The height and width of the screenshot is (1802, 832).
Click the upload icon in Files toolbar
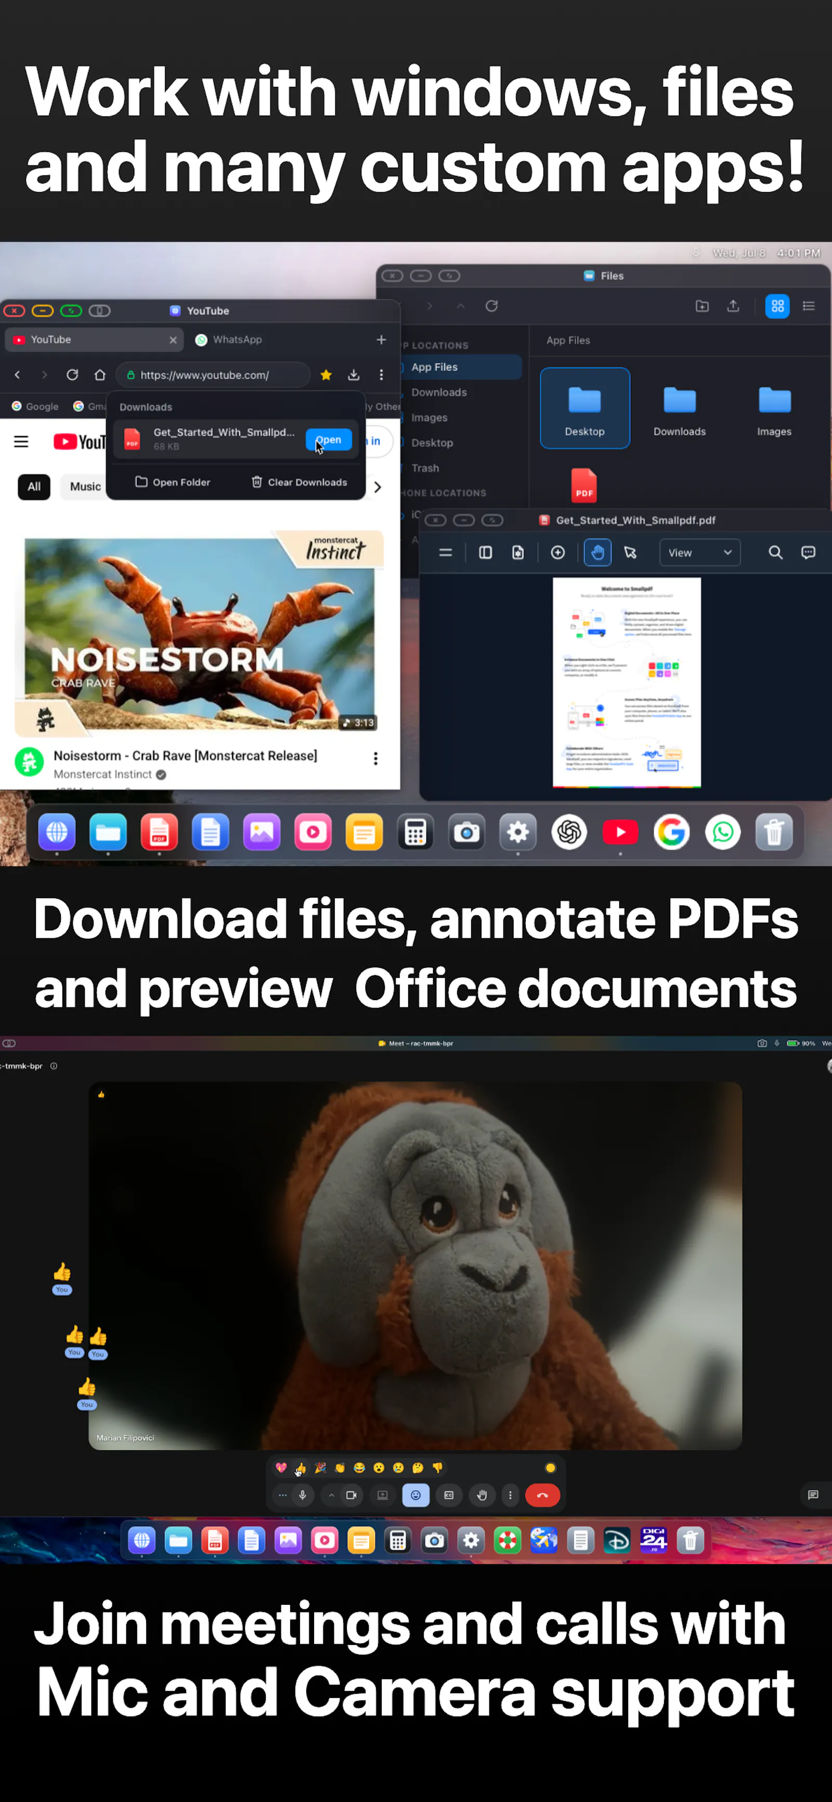(733, 305)
